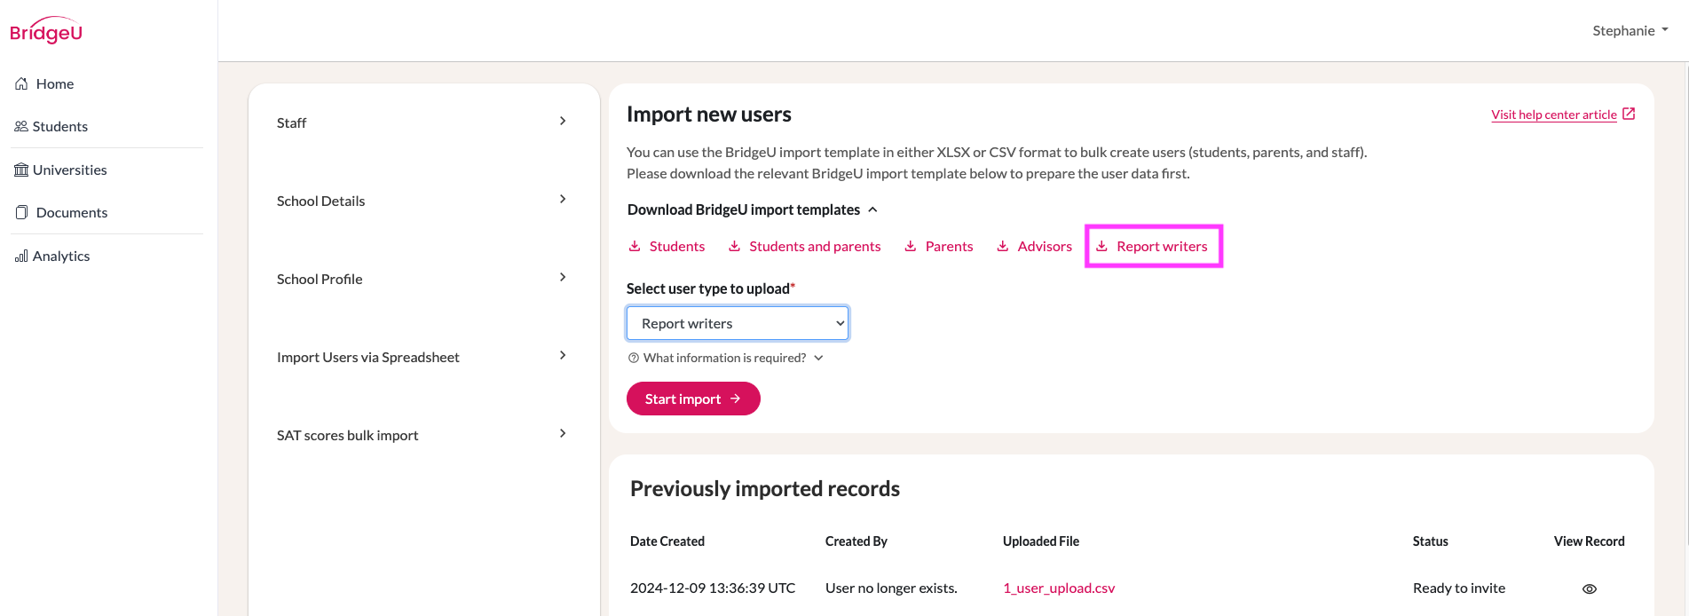
Task: Click external link icon beside help article
Action: click(x=1629, y=114)
